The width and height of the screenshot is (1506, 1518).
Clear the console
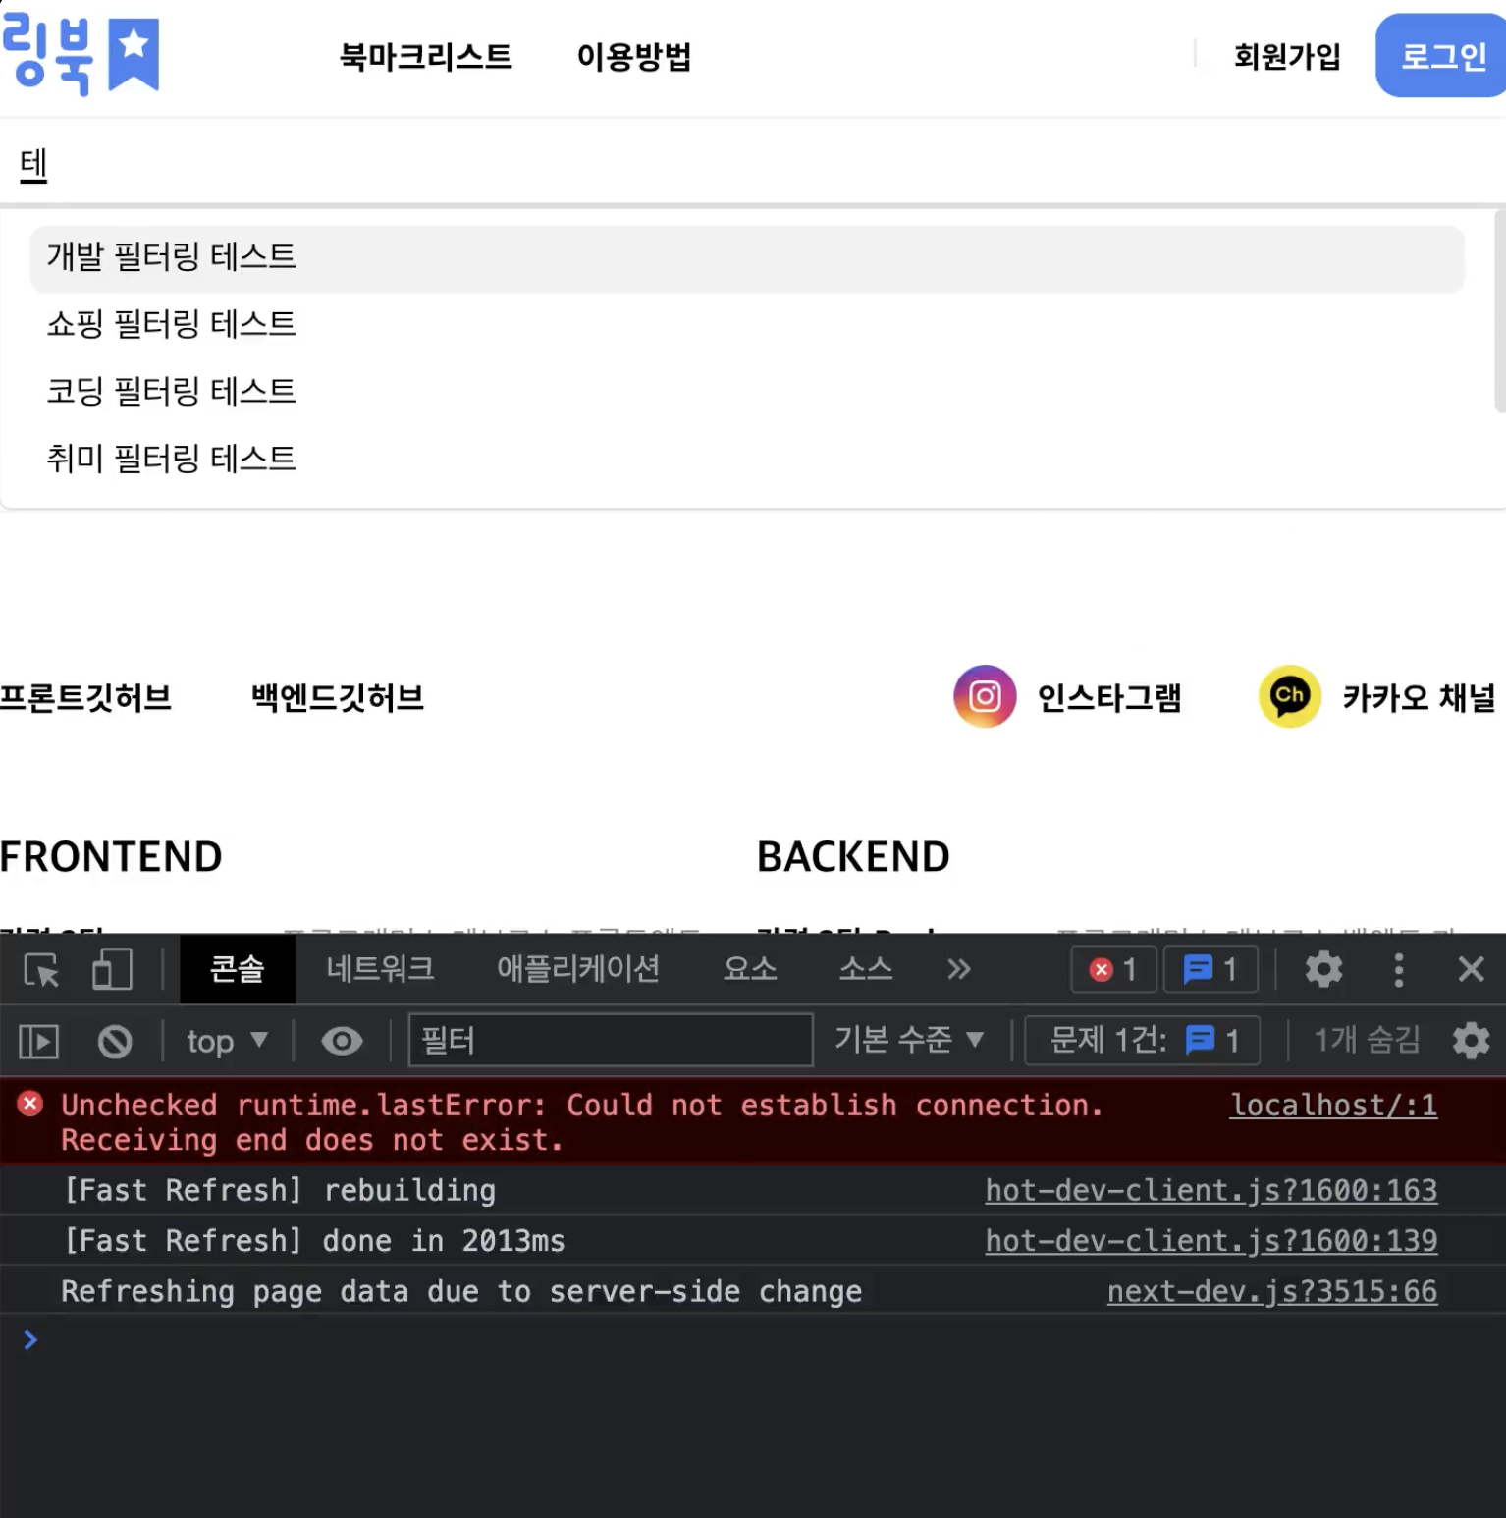pyautogui.click(x=115, y=1041)
